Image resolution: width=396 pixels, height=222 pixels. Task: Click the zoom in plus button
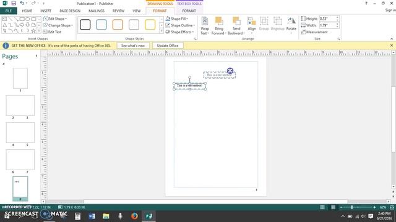pyautogui.click(x=374, y=207)
